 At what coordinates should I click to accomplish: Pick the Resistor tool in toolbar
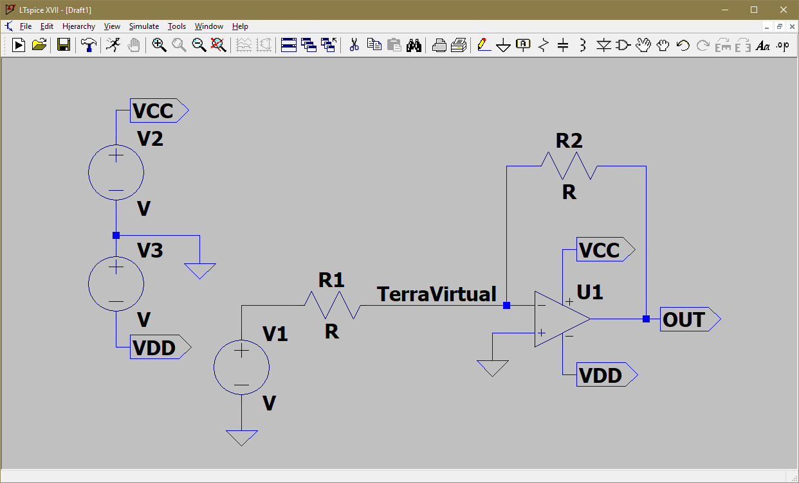pos(544,45)
